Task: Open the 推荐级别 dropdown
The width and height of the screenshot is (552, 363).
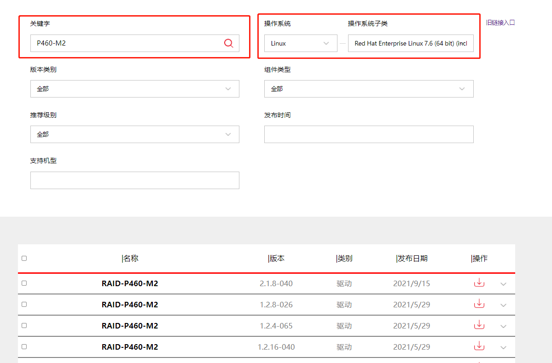Action: tap(134, 134)
